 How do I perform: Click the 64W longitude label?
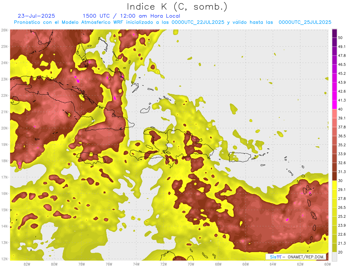pyautogui.click(x=273, y=264)
